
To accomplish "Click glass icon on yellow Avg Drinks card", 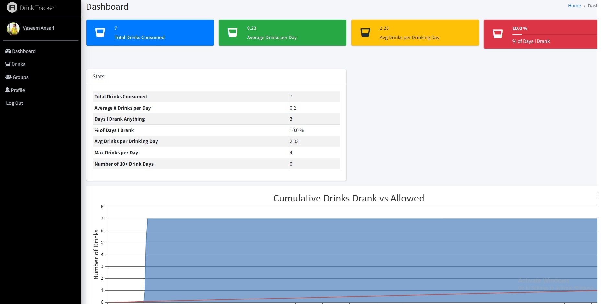I will 365,33.
